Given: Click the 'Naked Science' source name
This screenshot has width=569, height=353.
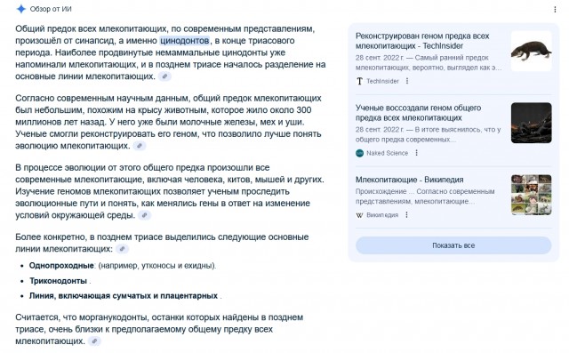Looking at the screenshot, I should point(388,153).
